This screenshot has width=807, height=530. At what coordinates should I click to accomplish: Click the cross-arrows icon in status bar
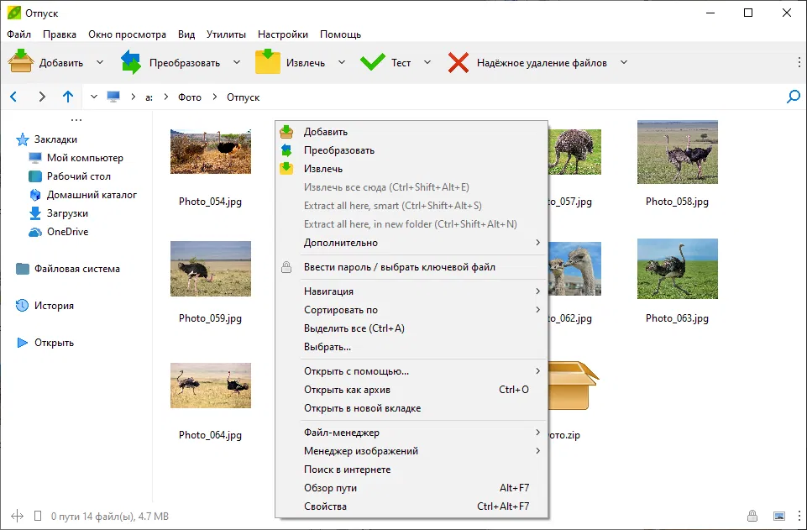coord(17,516)
